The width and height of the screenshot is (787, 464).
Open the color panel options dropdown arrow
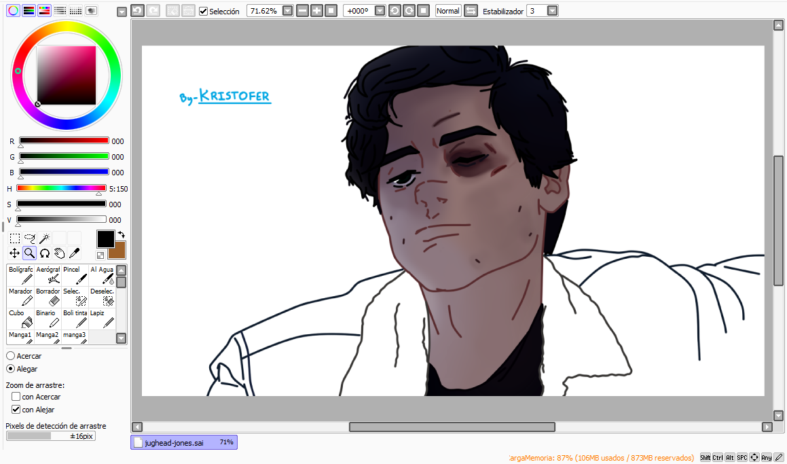click(x=122, y=12)
